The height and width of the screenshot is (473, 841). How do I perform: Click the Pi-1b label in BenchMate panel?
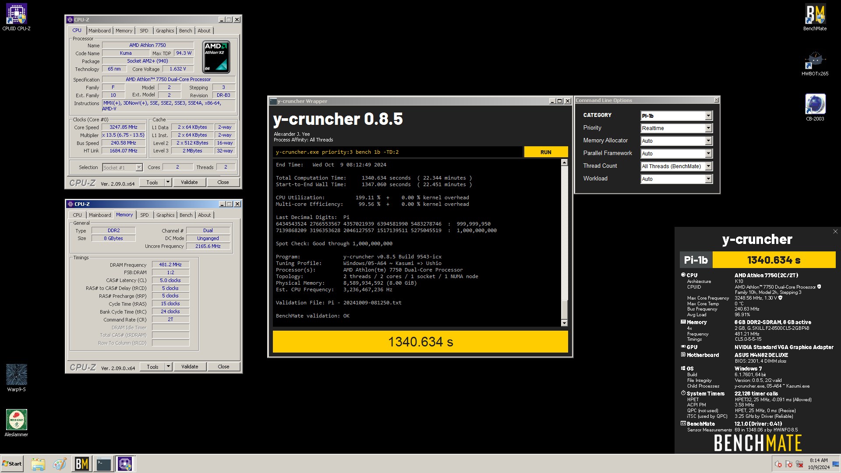tap(696, 260)
